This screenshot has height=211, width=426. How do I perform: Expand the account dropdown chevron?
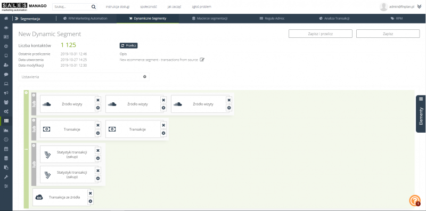tap(419, 7)
